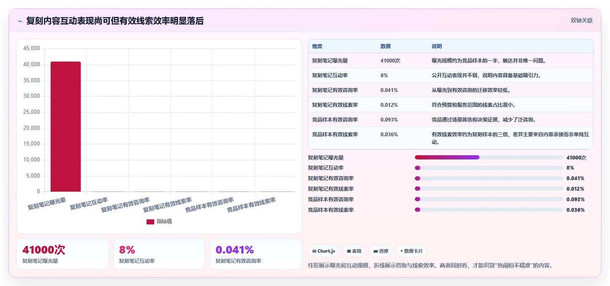Viewport: 610px width, 286px height.
Task: Click the Chart.js tag
Action: (x=324, y=251)
